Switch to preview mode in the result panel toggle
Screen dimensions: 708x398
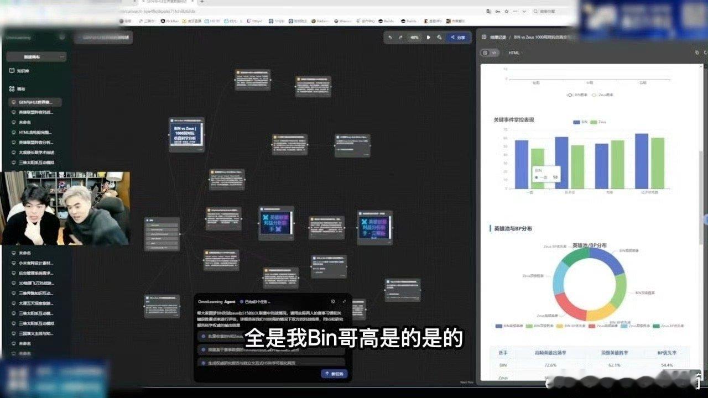tap(486, 53)
